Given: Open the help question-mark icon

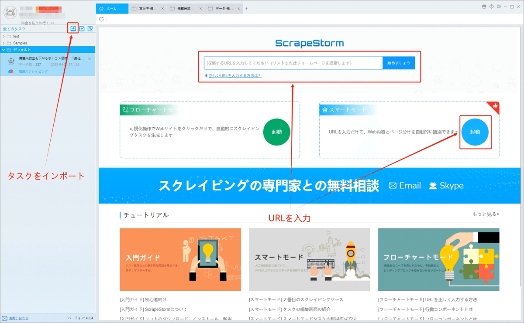Looking at the screenshot, I should [x=491, y=7].
